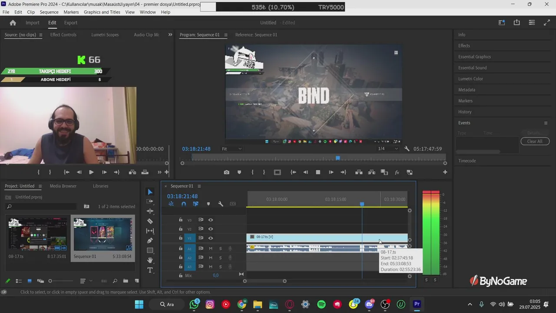The image size is (556, 313).
Task: Stop playback in Program monitor
Action: click(x=318, y=172)
